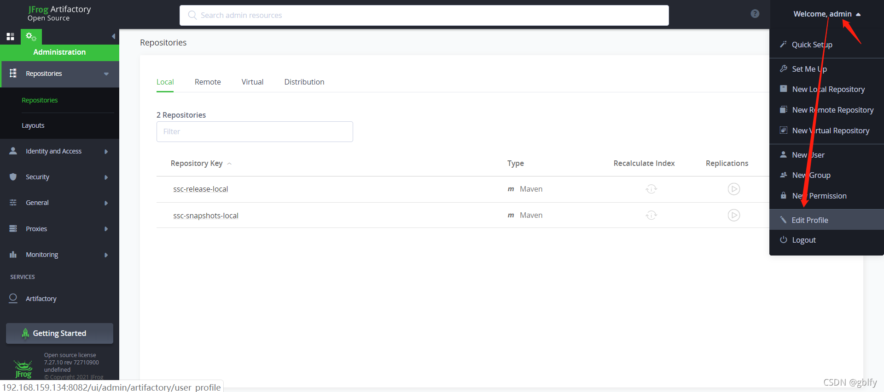Collapse the Repositories section caret

[x=106, y=74]
